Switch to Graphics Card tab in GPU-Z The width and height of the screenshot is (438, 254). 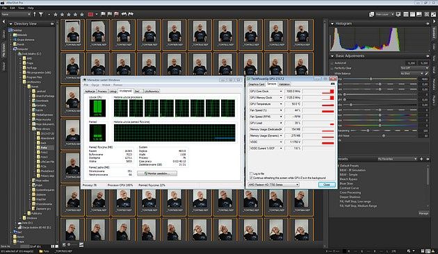[x=256, y=84]
